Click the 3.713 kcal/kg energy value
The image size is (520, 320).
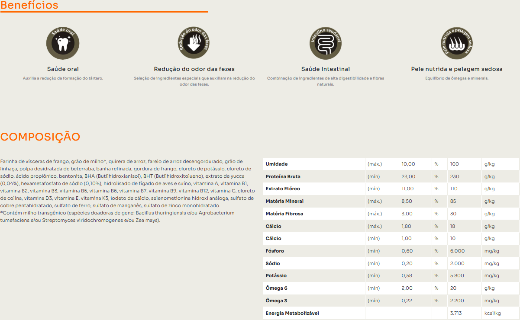tap(457, 313)
